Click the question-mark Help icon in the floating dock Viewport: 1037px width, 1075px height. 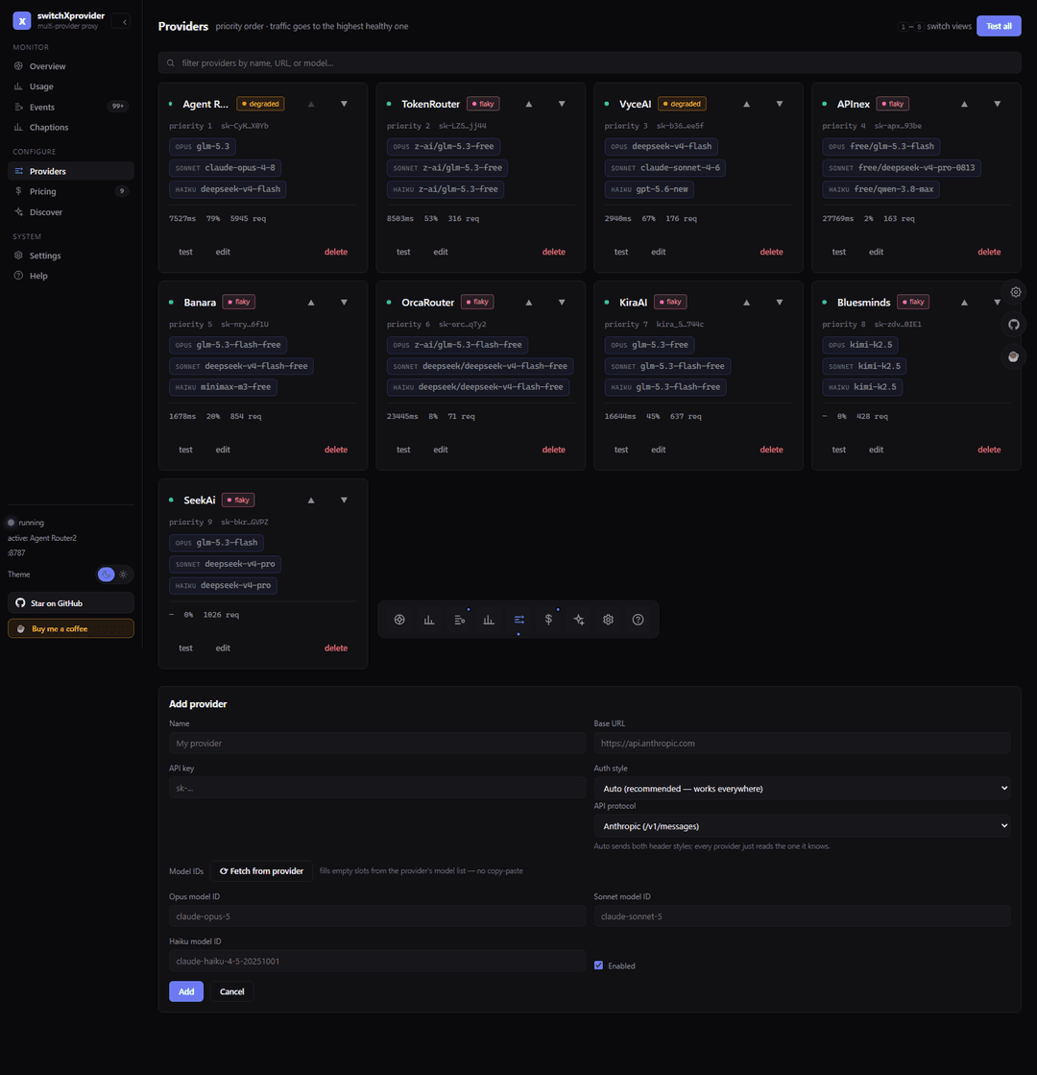click(x=639, y=620)
